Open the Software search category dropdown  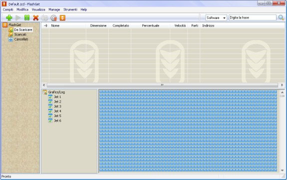pos(216,18)
